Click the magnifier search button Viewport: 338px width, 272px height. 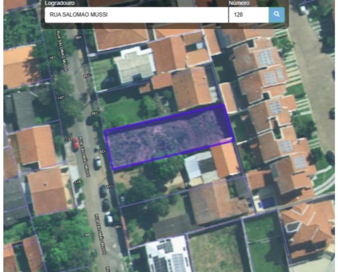pyautogui.click(x=277, y=15)
